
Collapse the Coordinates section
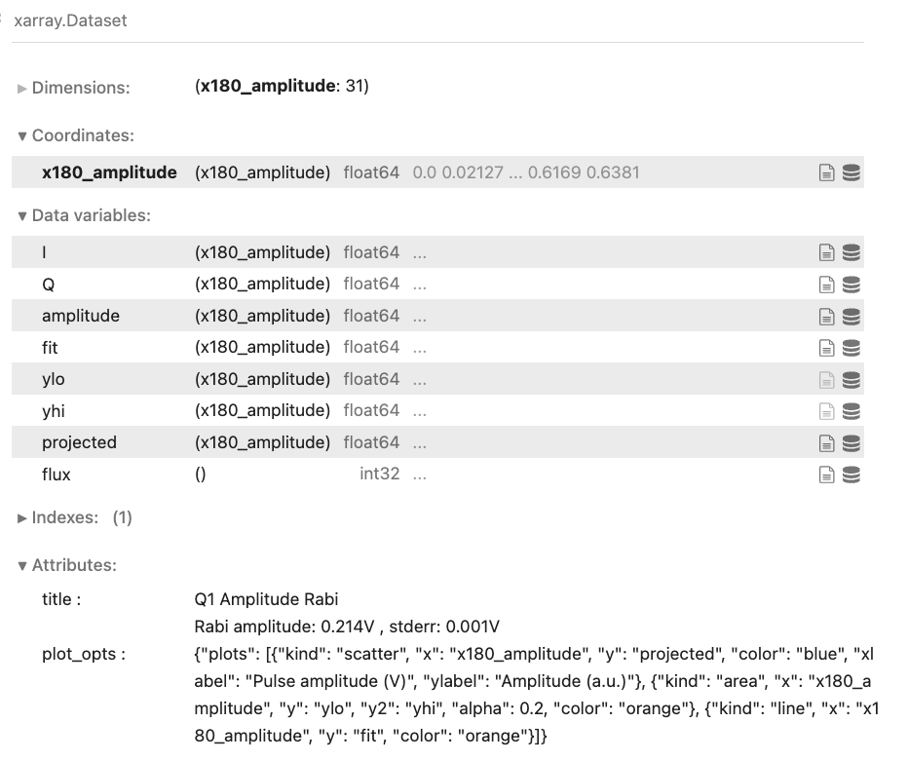click(75, 135)
